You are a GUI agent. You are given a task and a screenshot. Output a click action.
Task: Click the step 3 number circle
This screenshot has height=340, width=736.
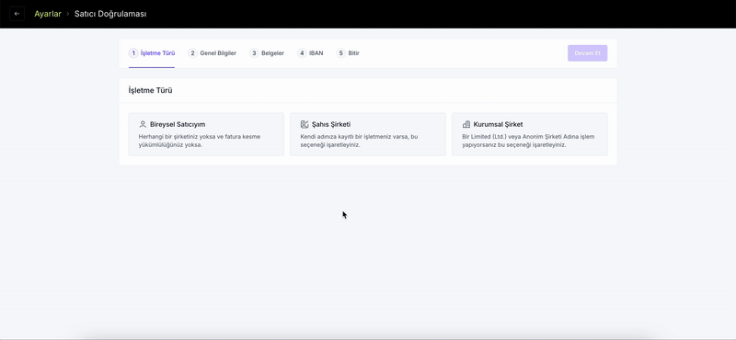pyautogui.click(x=254, y=53)
